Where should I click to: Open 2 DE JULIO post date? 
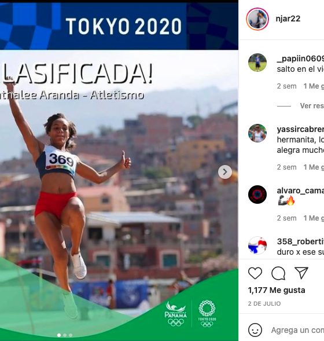click(264, 303)
